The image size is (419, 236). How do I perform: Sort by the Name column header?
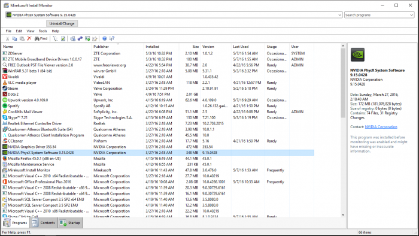(x=46, y=47)
